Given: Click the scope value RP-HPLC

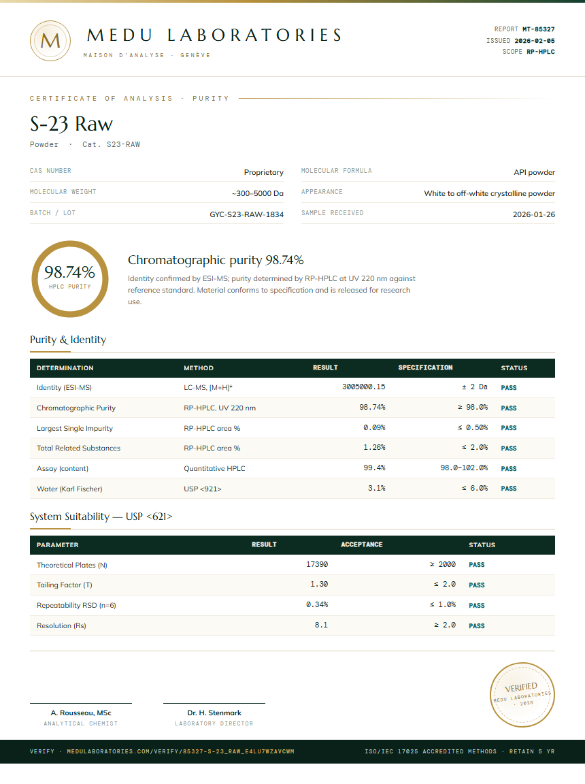Looking at the screenshot, I should point(541,52).
